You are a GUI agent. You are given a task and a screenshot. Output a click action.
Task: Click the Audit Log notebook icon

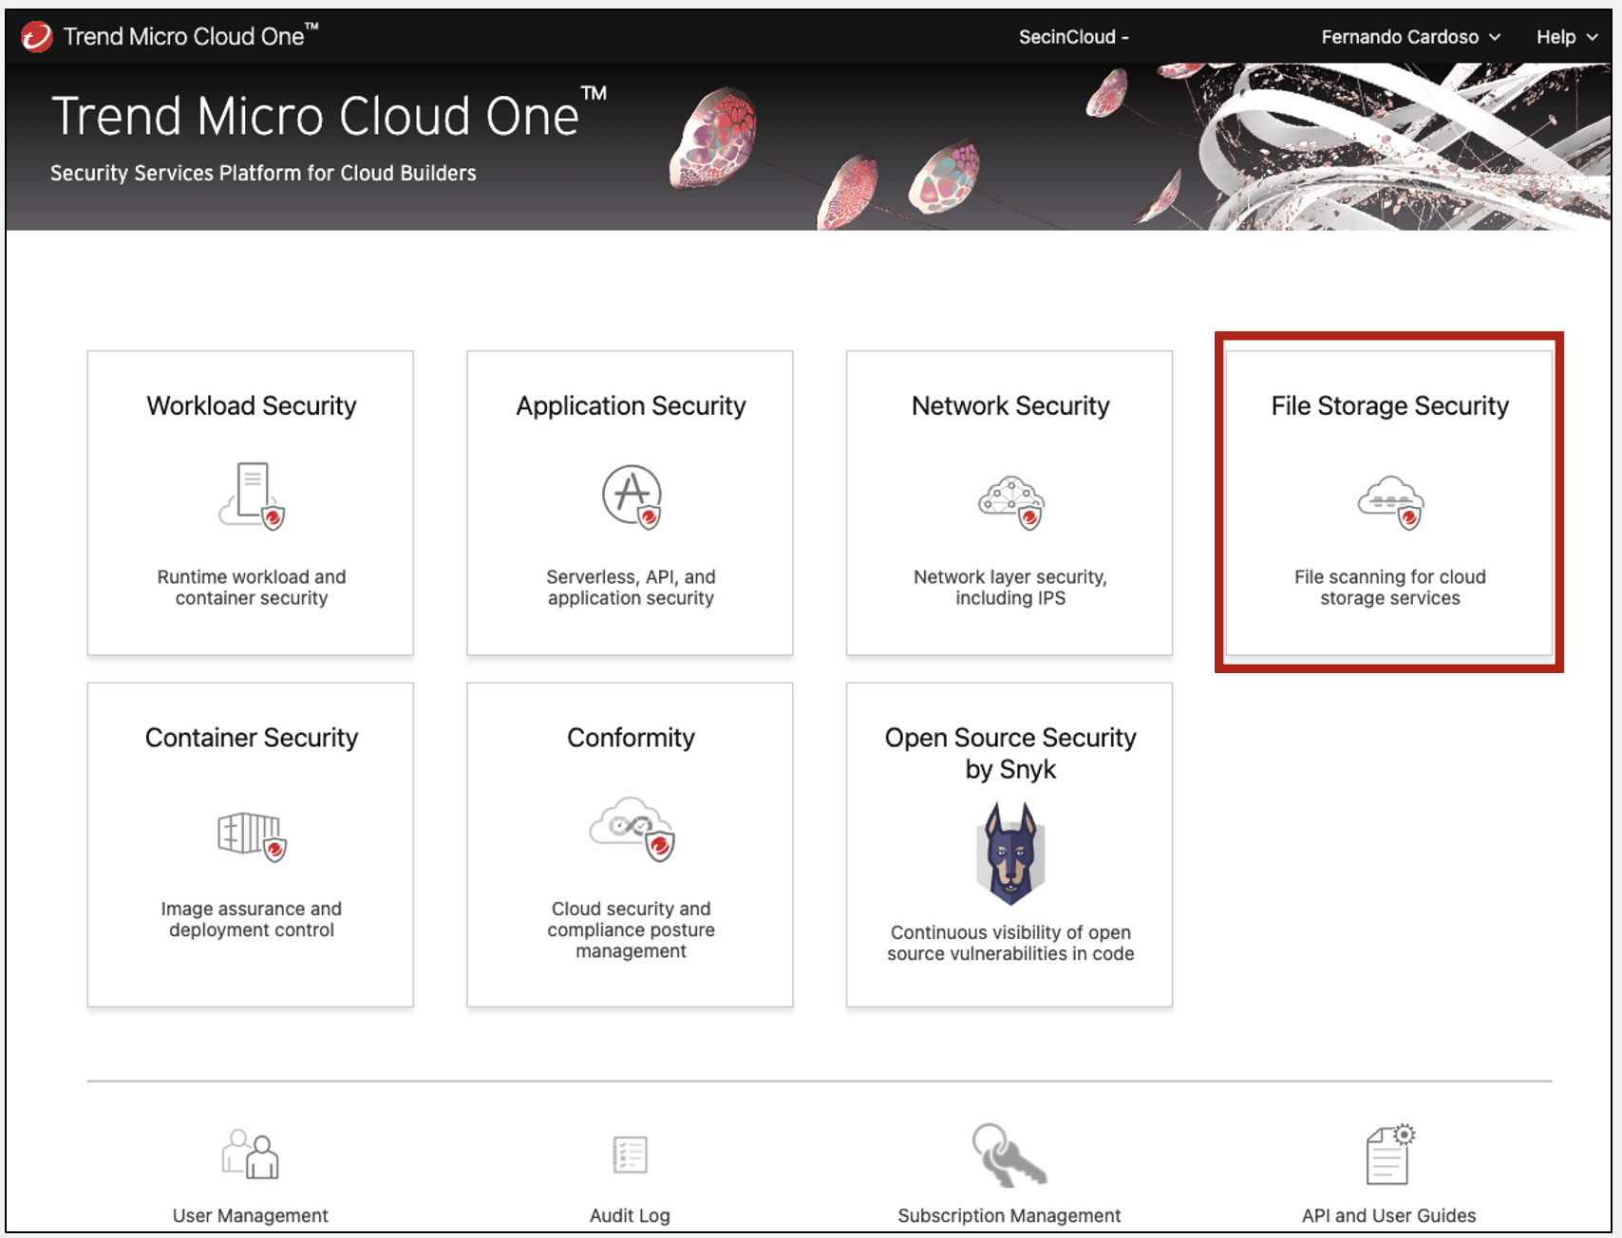pos(630,1154)
